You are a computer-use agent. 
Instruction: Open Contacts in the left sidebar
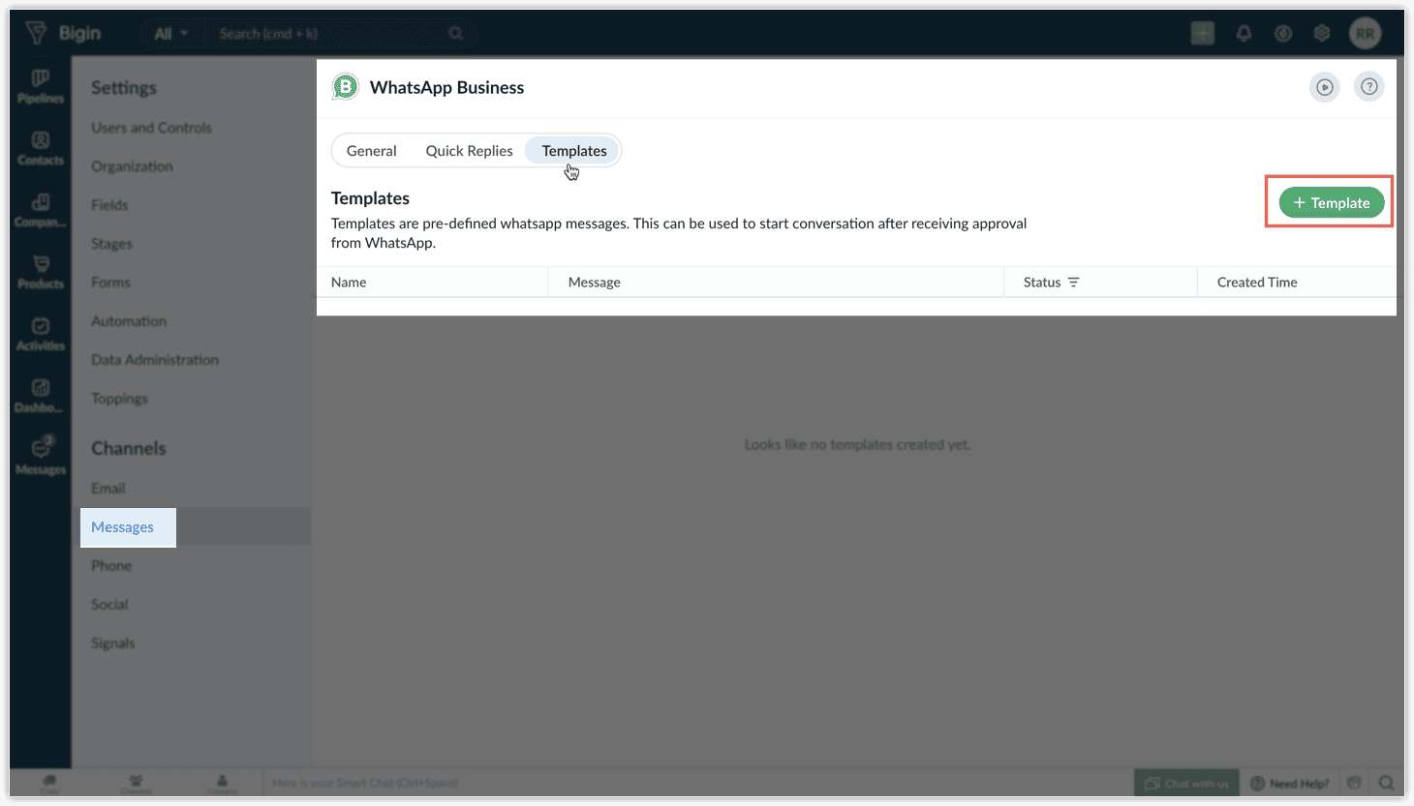[x=41, y=148]
